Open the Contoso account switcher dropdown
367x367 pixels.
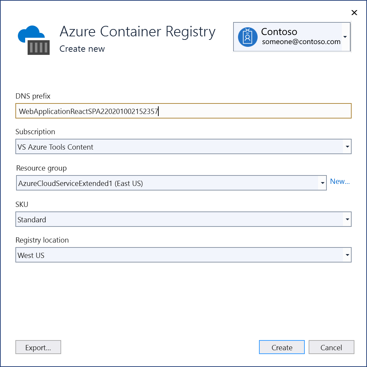point(345,37)
